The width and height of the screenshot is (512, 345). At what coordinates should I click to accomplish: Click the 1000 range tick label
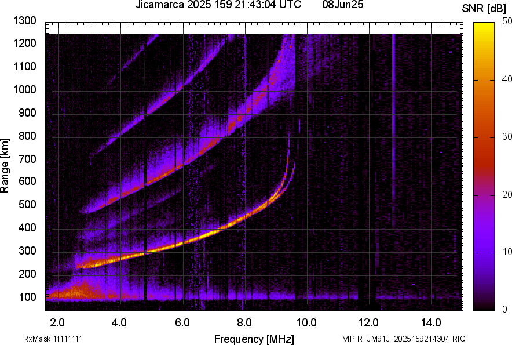[x=25, y=89]
